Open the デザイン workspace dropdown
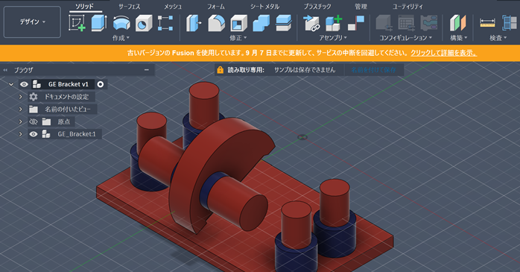Screen dimensions: 520x272 (x=32, y=22)
